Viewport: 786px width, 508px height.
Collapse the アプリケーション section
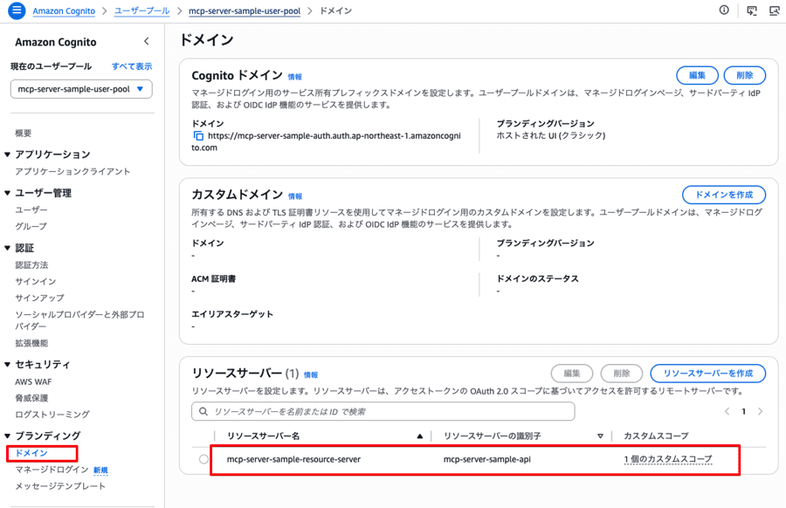pyautogui.click(x=8, y=154)
